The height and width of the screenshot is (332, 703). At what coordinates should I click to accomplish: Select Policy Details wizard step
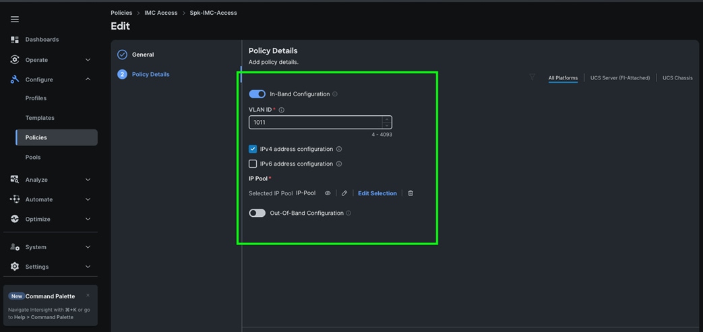pos(151,74)
